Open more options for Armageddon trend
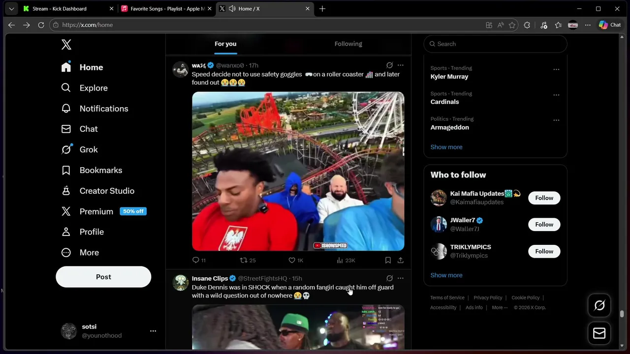The image size is (630, 354). click(x=556, y=120)
